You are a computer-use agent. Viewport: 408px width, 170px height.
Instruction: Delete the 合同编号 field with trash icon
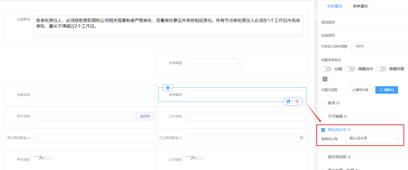297,101
